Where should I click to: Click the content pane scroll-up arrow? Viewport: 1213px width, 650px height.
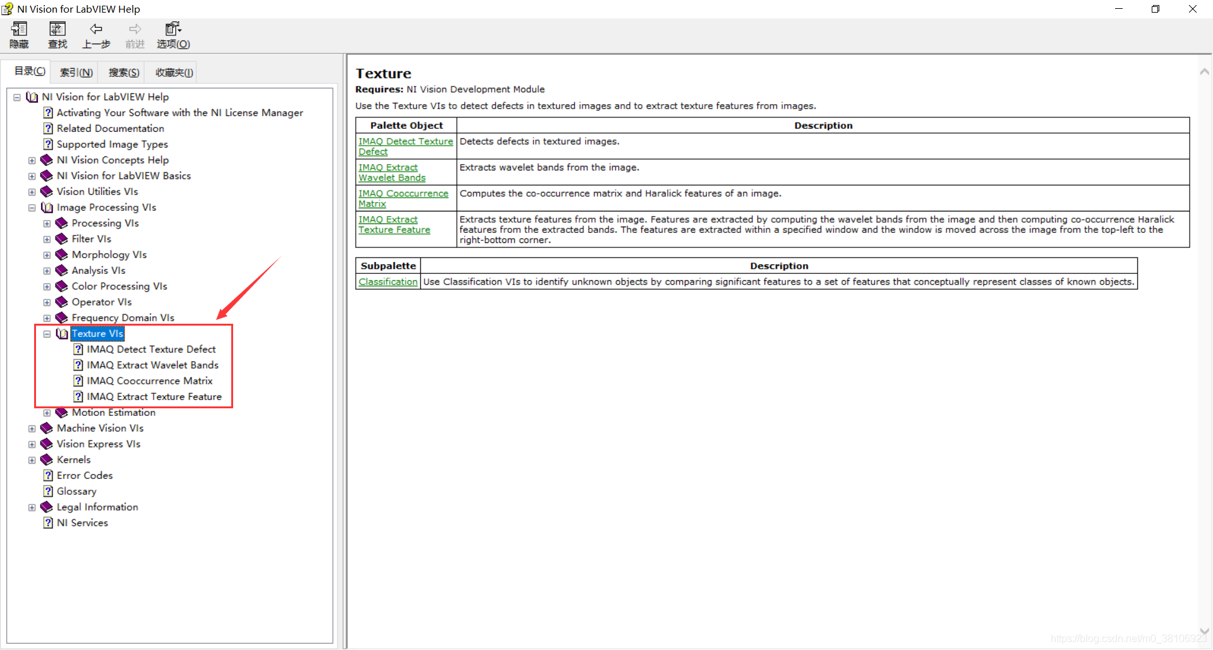pyautogui.click(x=1204, y=71)
